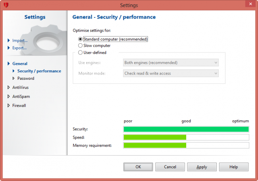Open the Export... link
This screenshot has width=258, height=181.
[x=19, y=48]
